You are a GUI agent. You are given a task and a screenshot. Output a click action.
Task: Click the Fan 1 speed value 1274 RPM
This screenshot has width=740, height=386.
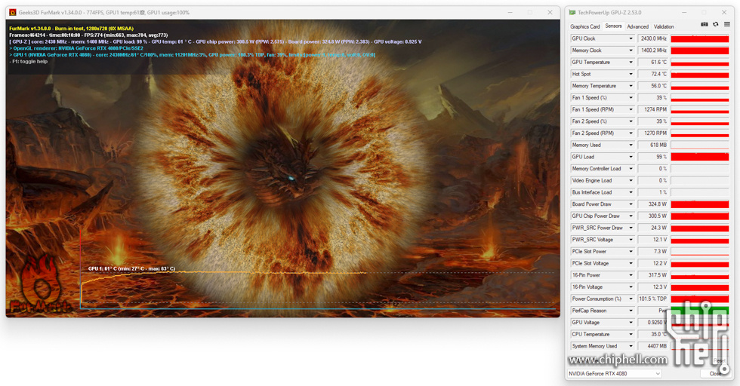click(652, 109)
